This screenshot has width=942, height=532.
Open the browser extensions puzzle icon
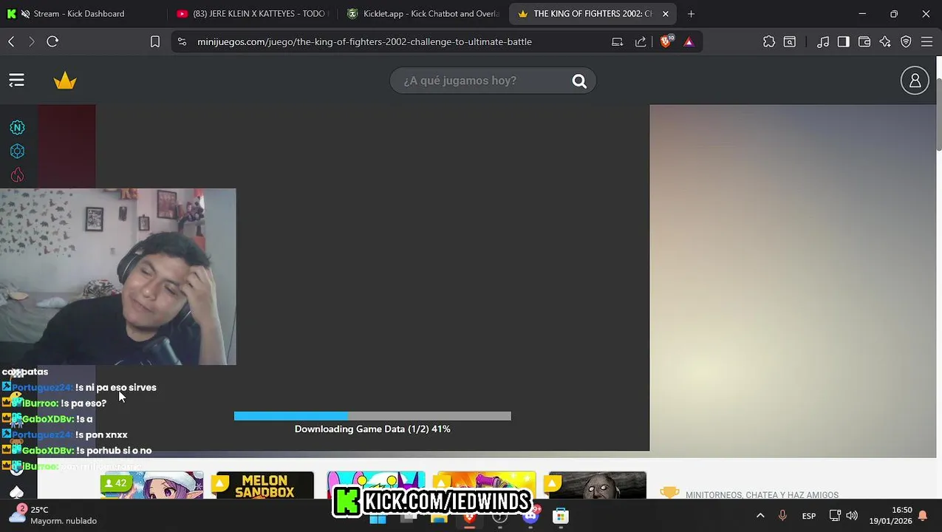(x=769, y=41)
